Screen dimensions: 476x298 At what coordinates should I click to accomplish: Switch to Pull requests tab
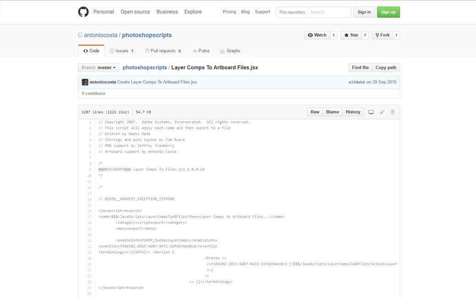click(163, 51)
